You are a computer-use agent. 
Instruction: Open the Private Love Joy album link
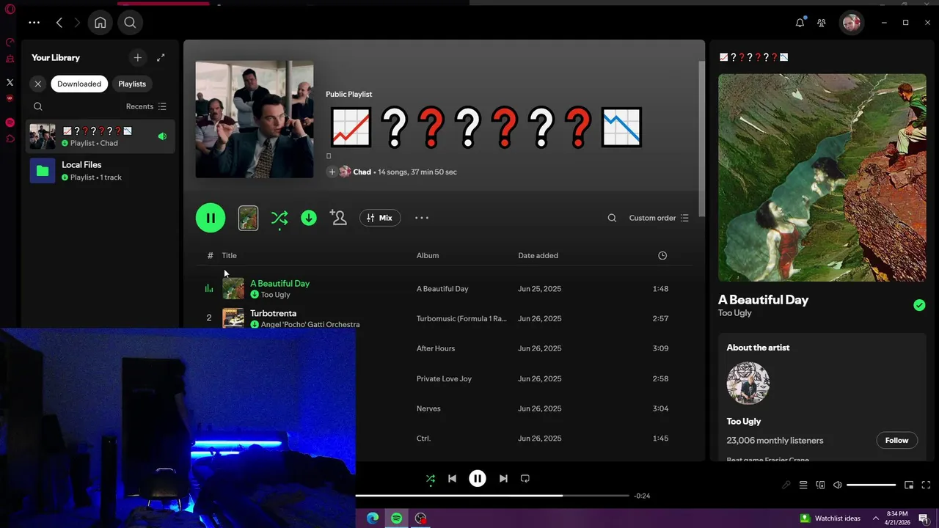point(444,378)
